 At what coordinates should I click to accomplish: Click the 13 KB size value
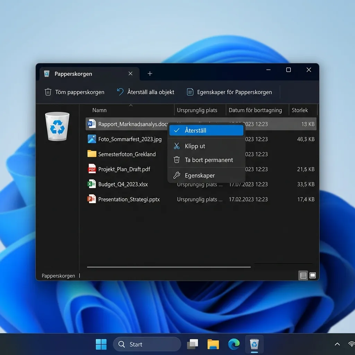click(308, 124)
